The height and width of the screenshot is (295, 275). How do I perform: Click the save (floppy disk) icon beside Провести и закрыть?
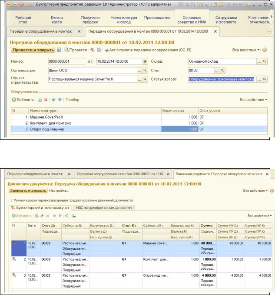point(59,50)
